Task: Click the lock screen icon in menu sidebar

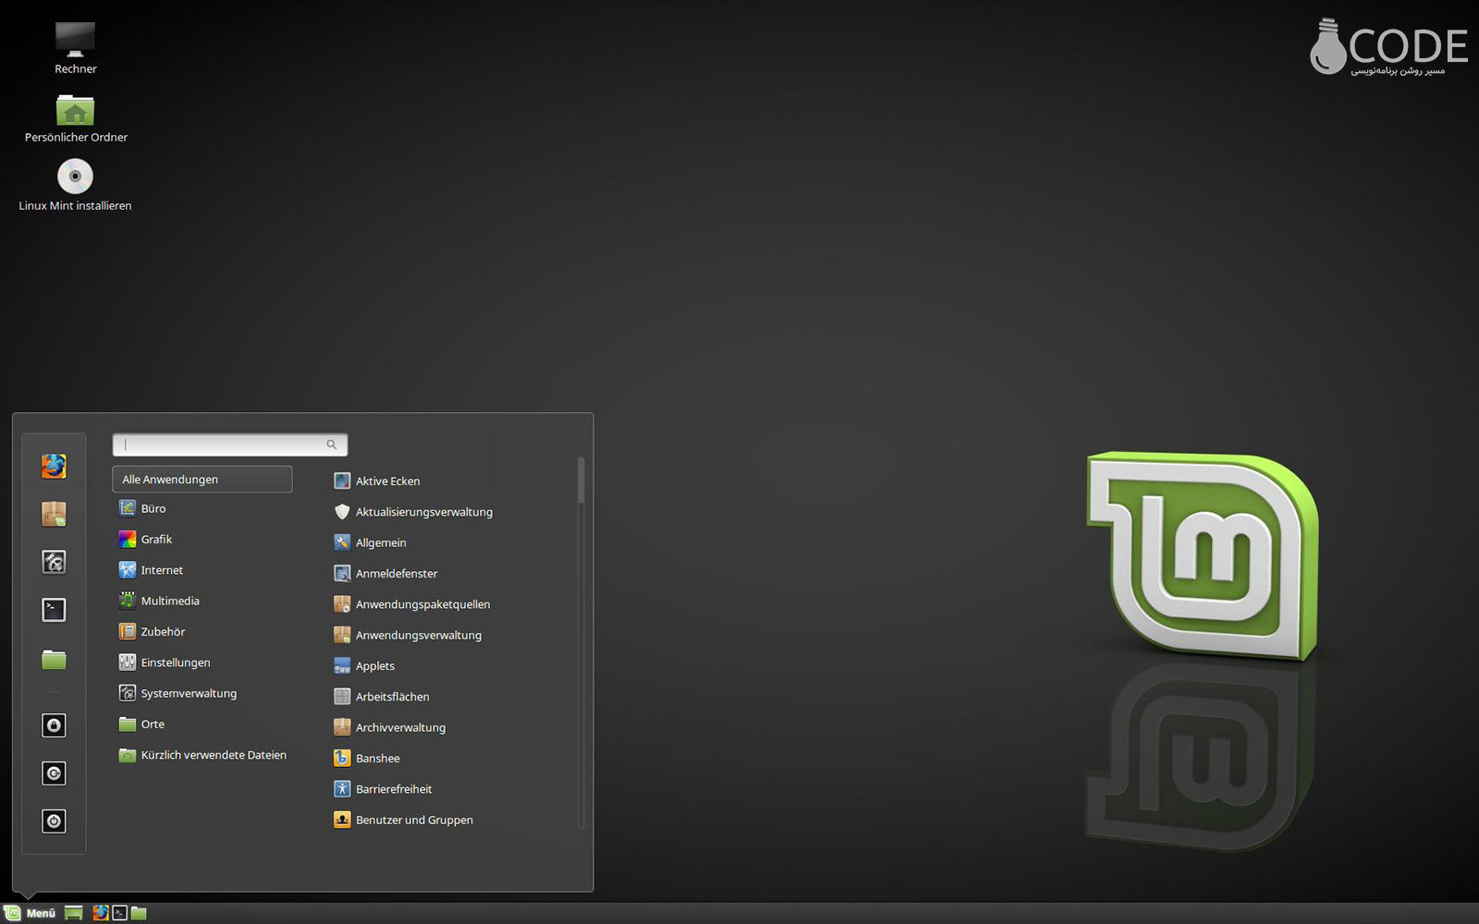Action: tap(54, 725)
